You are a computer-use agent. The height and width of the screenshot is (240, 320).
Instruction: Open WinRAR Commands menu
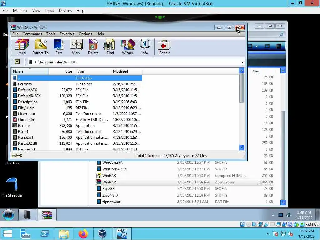(x=32, y=34)
